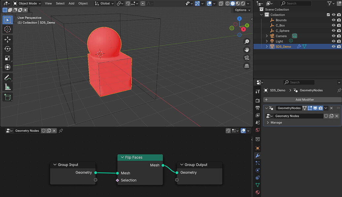Open the Material properties tab

tap(258, 192)
